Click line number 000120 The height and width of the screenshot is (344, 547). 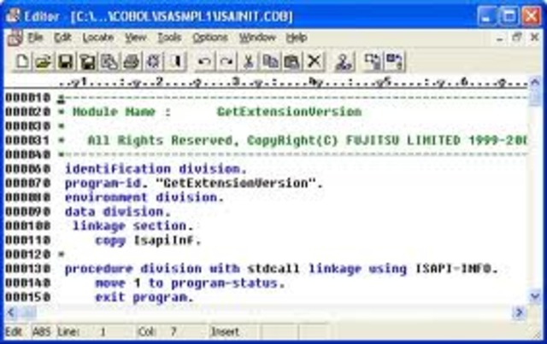pyautogui.click(x=28, y=254)
